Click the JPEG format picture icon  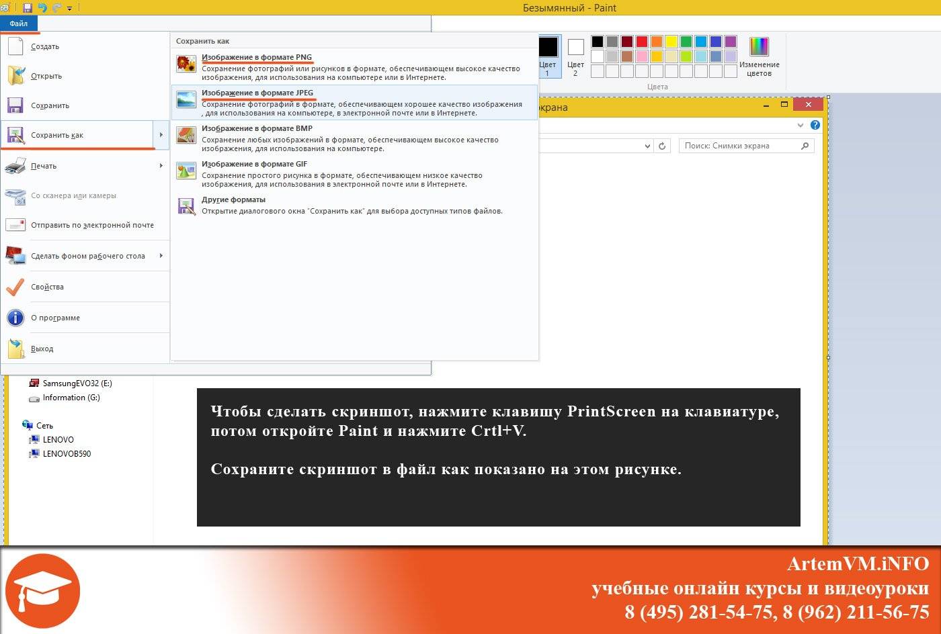(186, 99)
